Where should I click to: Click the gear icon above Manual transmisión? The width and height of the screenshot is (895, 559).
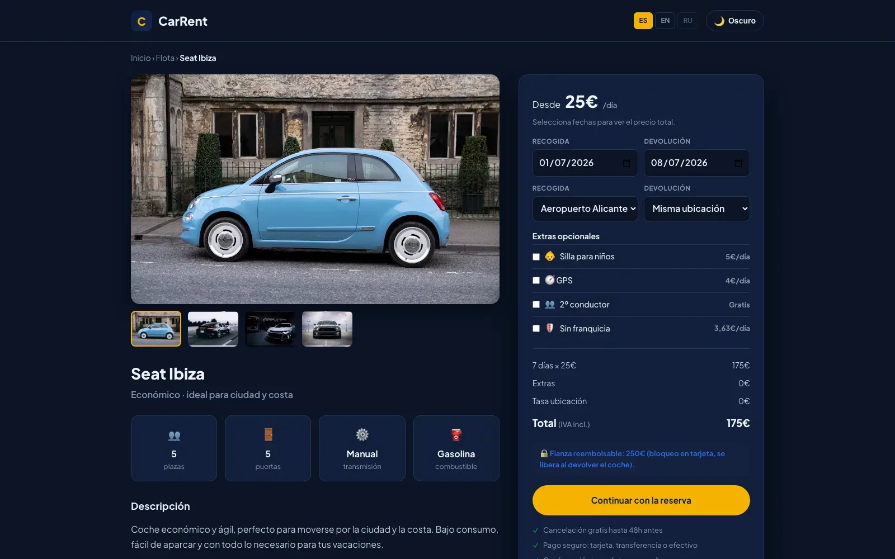coord(362,435)
